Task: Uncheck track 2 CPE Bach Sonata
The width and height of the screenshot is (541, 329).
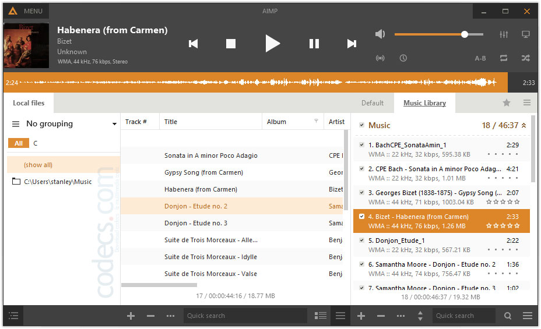Action: [x=361, y=168]
